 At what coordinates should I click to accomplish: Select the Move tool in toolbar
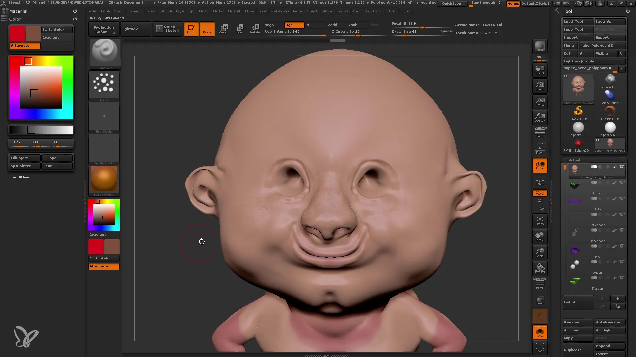(223, 28)
